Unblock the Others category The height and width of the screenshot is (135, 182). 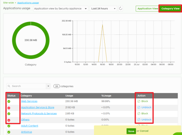tap(144, 120)
